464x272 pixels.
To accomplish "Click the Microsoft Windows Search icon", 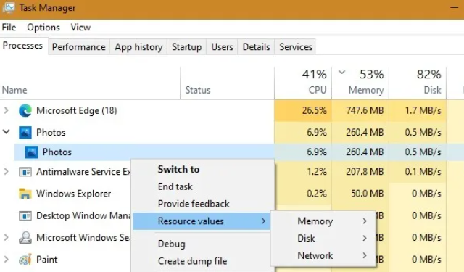I will point(25,238).
